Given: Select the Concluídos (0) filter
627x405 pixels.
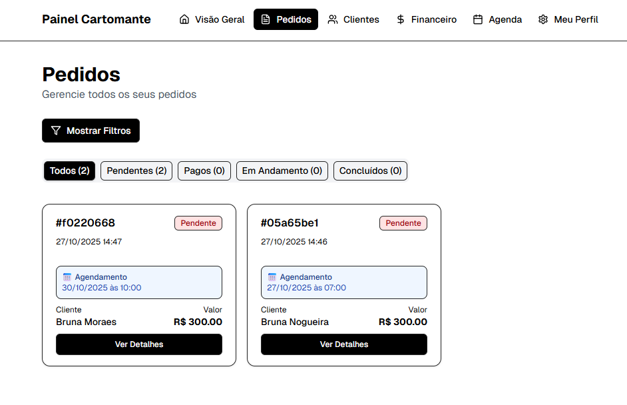Looking at the screenshot, I should pyautogui.click(x=370, y=171).
